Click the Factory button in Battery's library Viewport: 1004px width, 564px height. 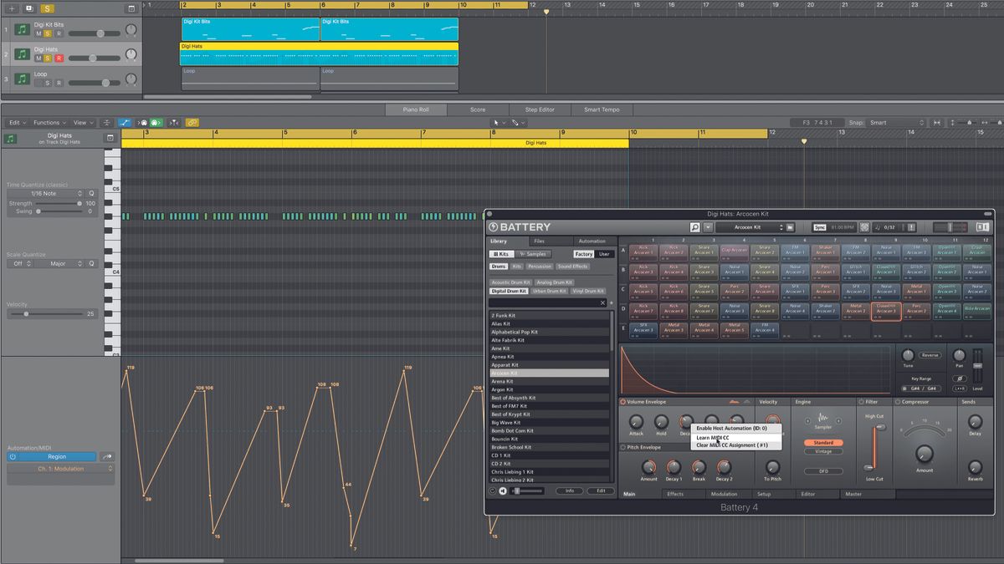click(x=586, y=253)
